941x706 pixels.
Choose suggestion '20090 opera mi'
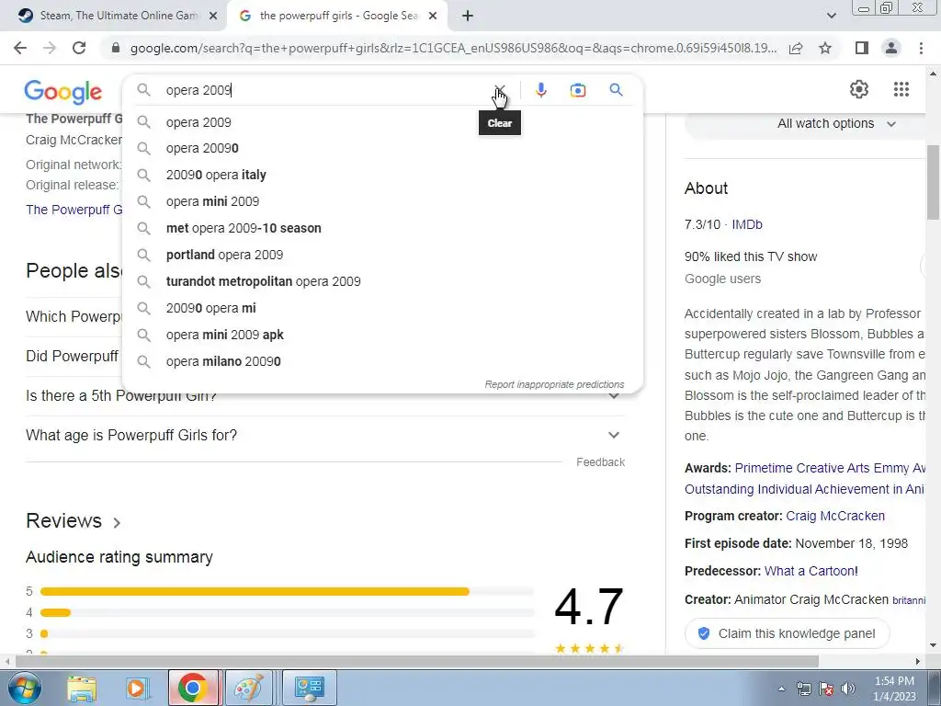pyautogui.click(x=382, y=308)
